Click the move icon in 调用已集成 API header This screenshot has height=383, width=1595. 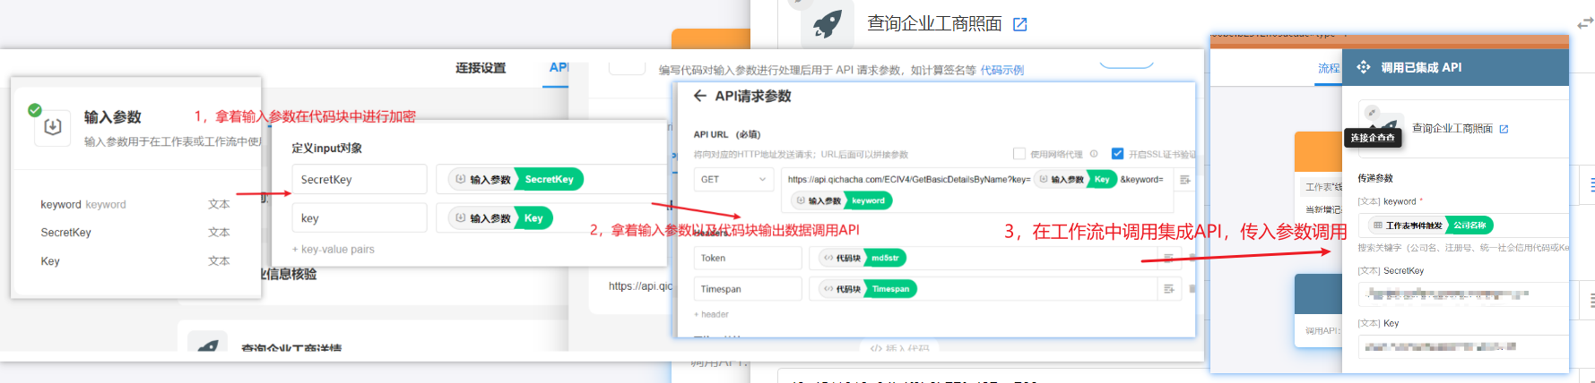coord(1364,67)
